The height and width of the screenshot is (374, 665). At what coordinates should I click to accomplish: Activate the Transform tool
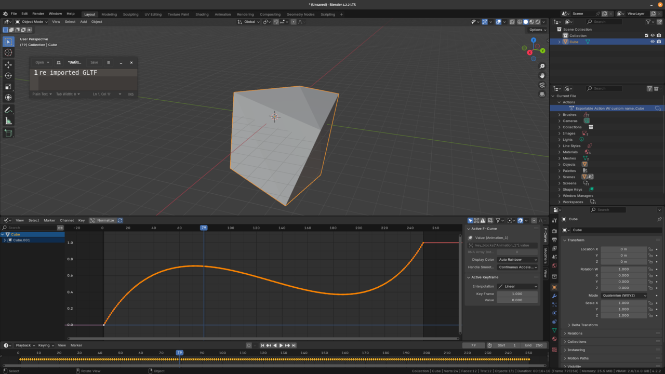click(x=8, y=98)
